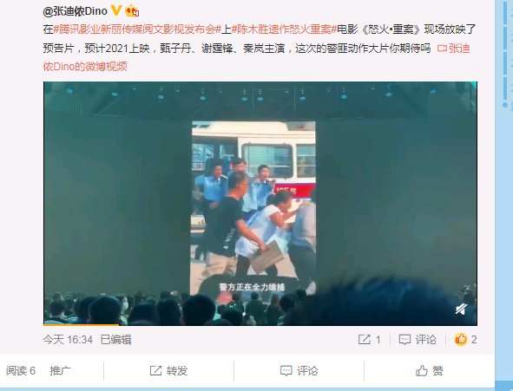Click the 已编辑 edited label
The width and height of the screenshot is (513, 391).
pyautogui.click(x=115, y=340)
